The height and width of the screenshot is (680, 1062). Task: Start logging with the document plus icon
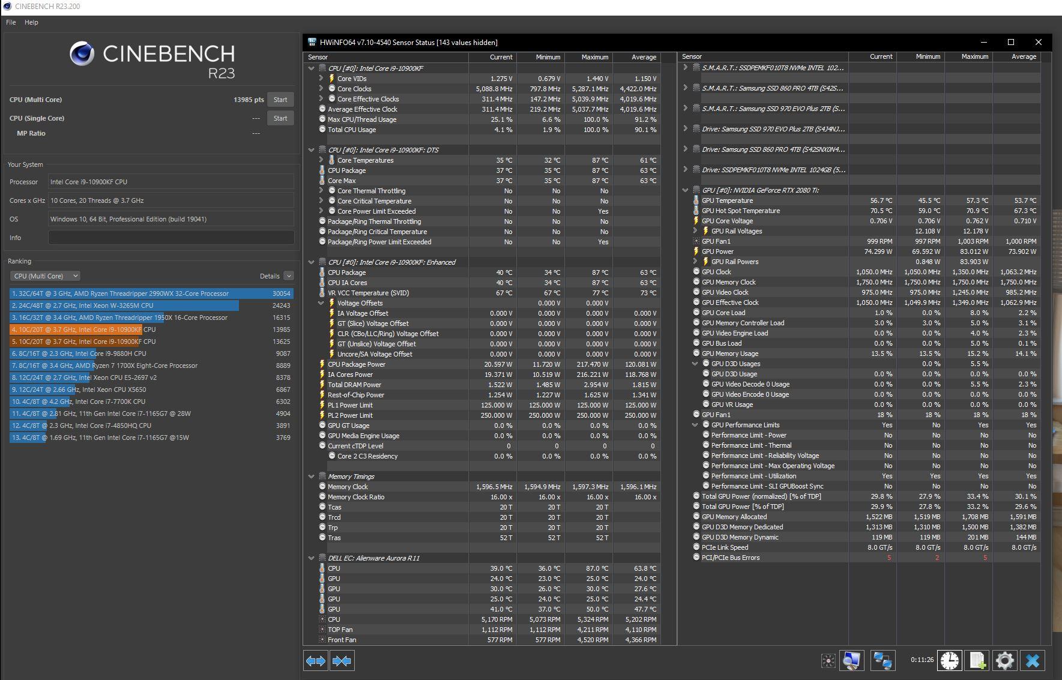[977, 661]
